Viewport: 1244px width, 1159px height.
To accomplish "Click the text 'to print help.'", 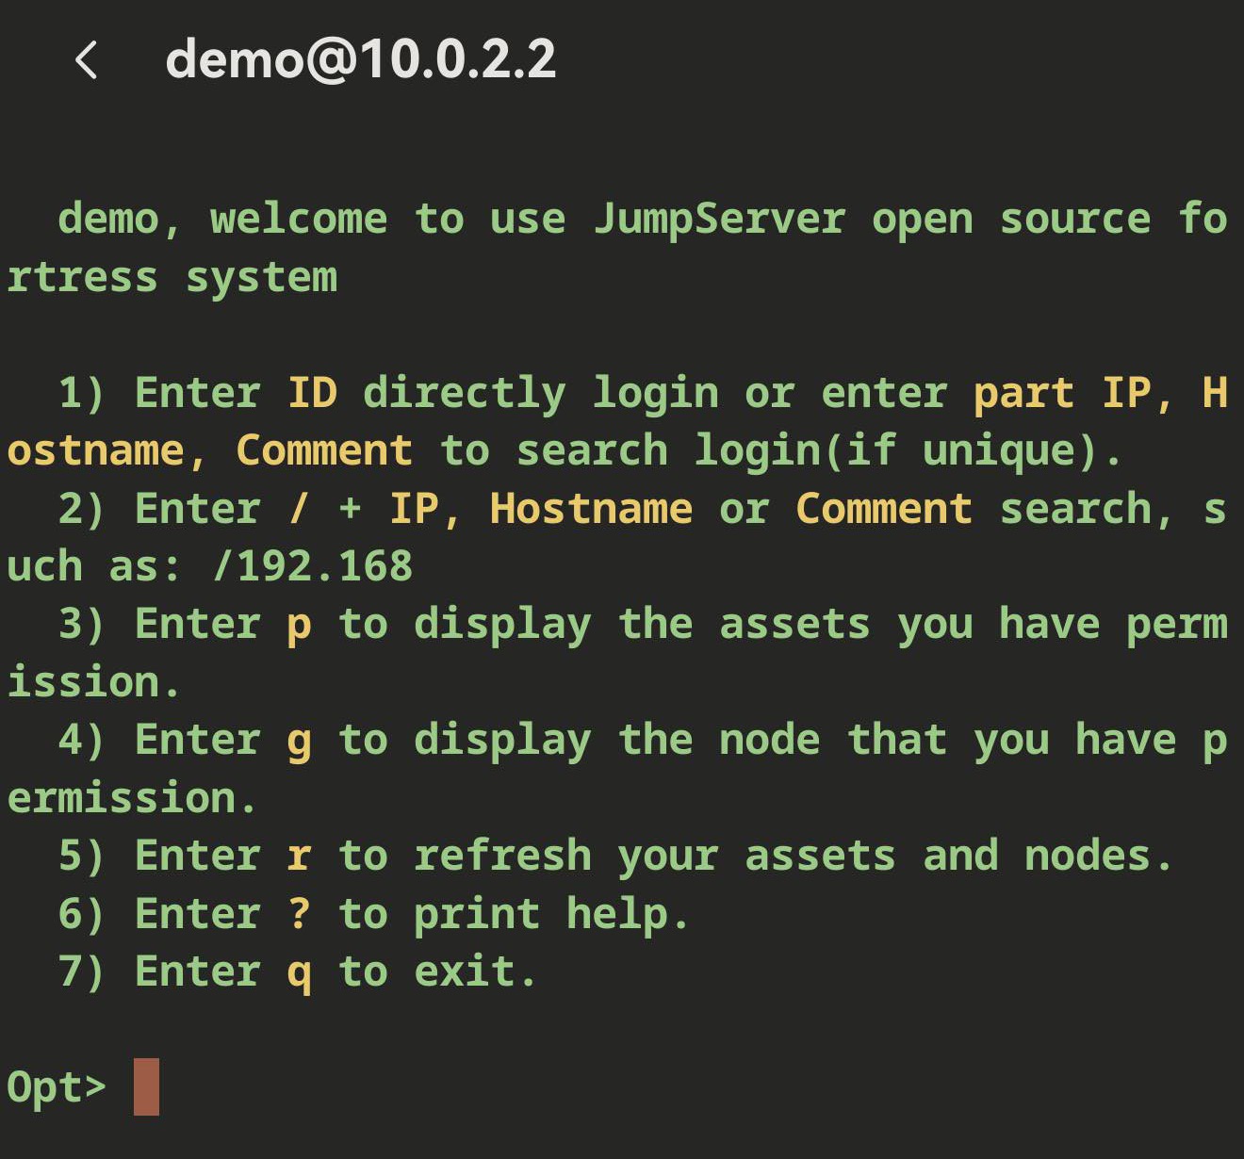I will (x=514, y=914).
